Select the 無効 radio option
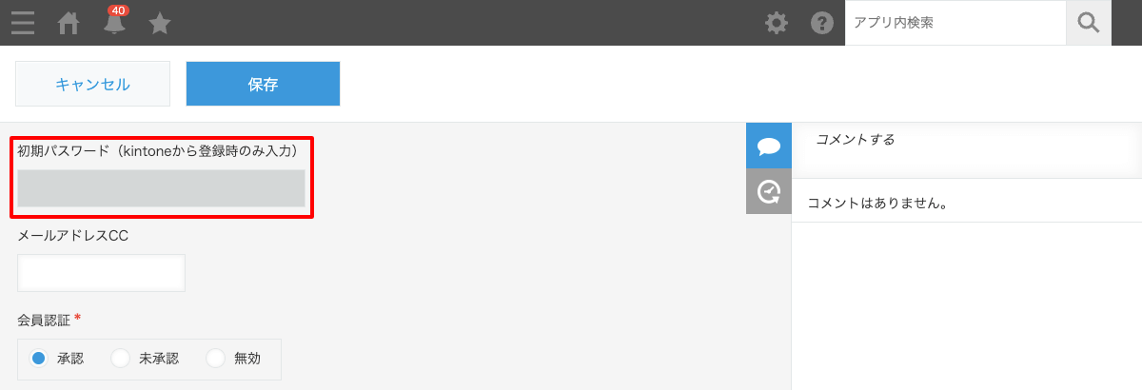Screen dimensions: 1142x390 point(234,359)
